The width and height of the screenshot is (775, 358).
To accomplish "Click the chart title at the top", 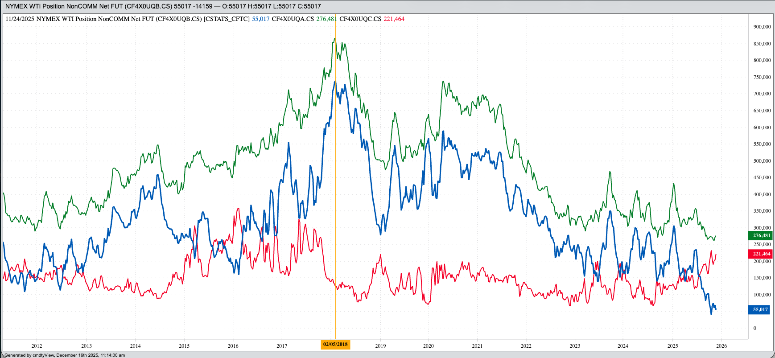I will tap(163, 6).
